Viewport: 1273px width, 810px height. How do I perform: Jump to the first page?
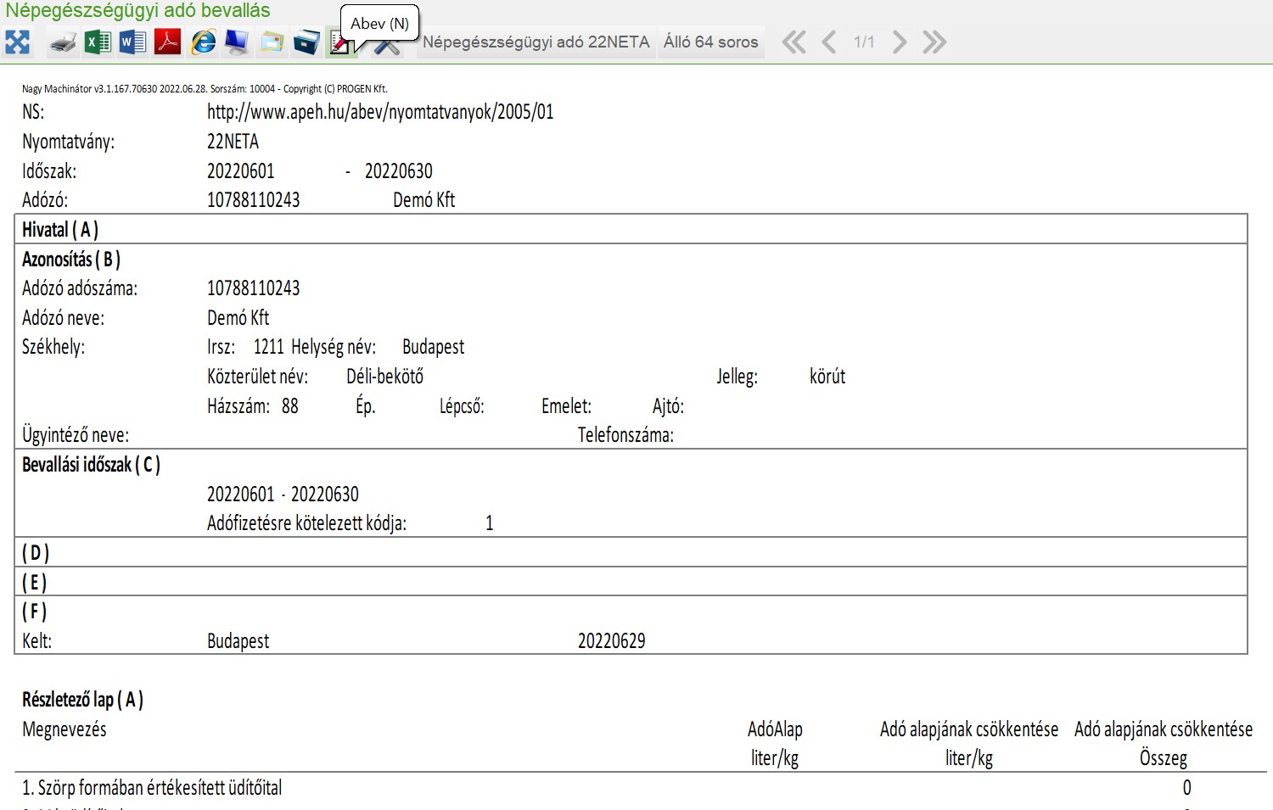pyautogui.click(x=794, y=42)
